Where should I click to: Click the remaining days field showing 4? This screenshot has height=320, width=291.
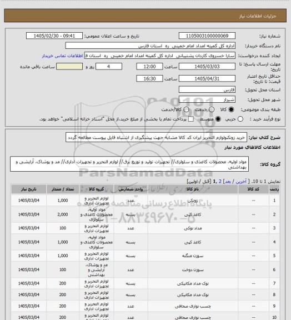point(109,67)
